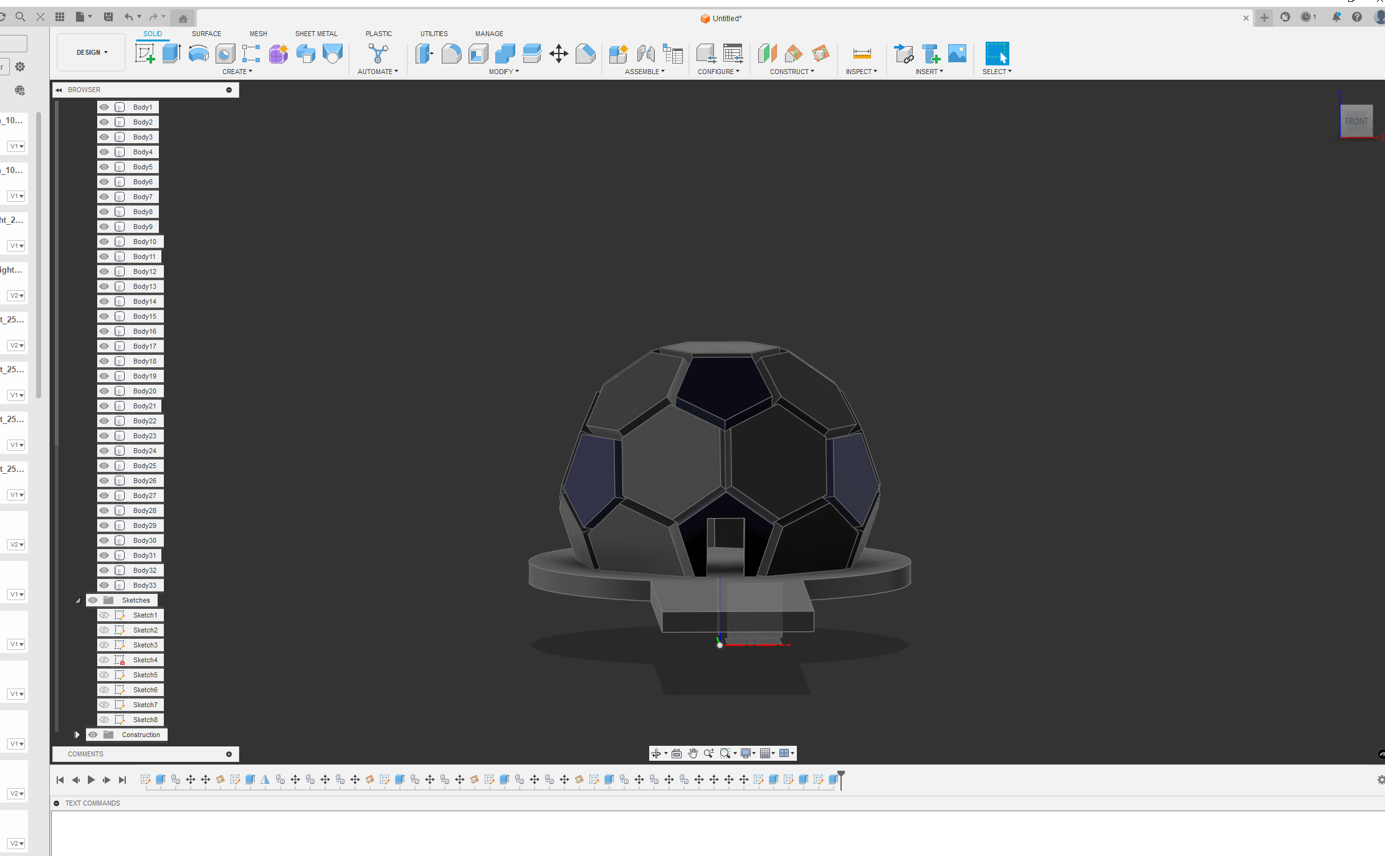
Task: Switch to the SURFACE tab
Action: click(206, 34)
